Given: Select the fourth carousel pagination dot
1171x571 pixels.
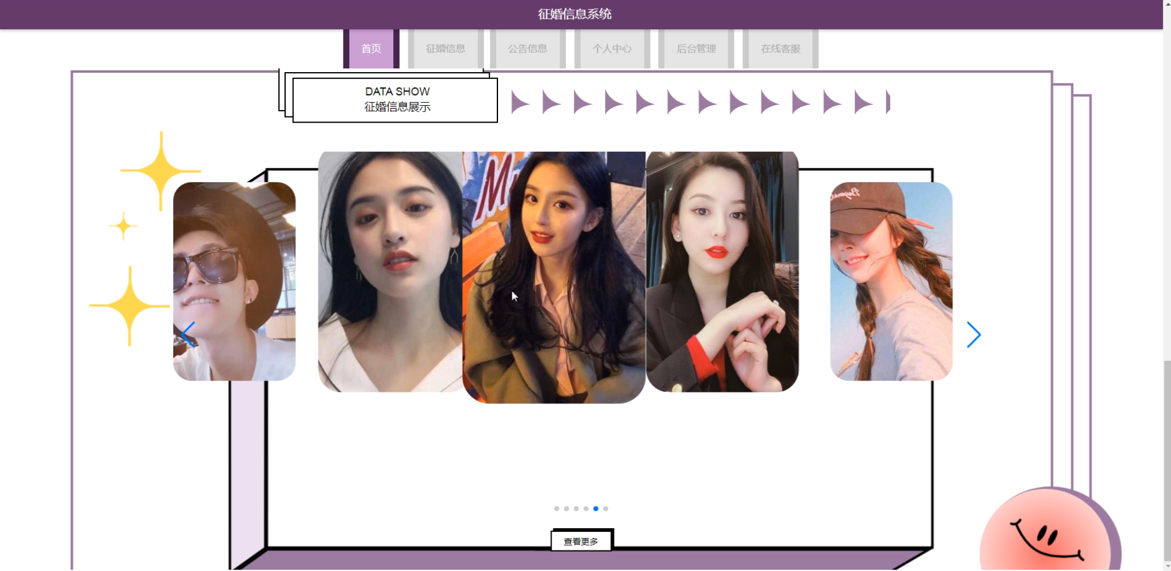Looking at the screenshot, I should pyautogui.click(x=586, y=509).
